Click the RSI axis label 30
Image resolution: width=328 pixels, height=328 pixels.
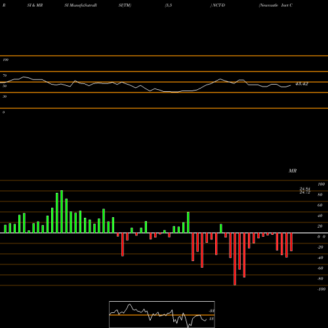[x=5, y=96]
